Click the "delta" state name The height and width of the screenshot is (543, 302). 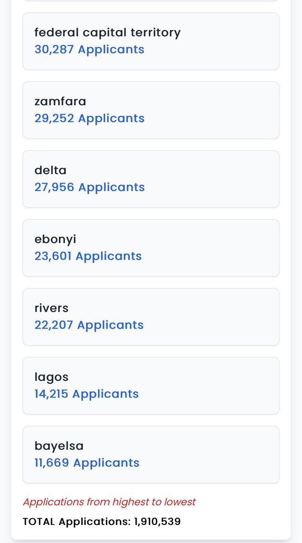51,170
